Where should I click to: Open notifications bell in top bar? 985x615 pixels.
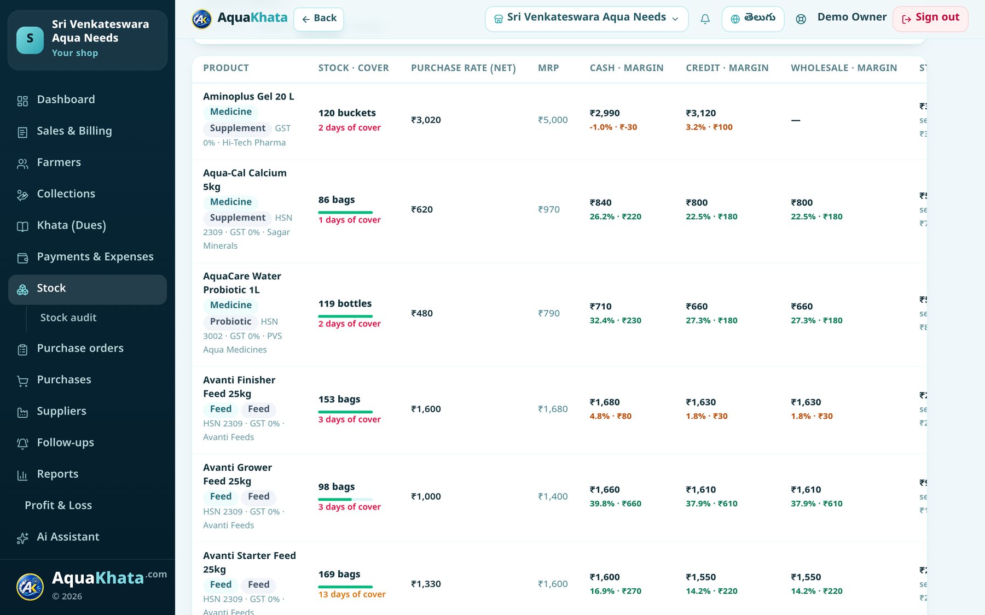pos(705,19)
